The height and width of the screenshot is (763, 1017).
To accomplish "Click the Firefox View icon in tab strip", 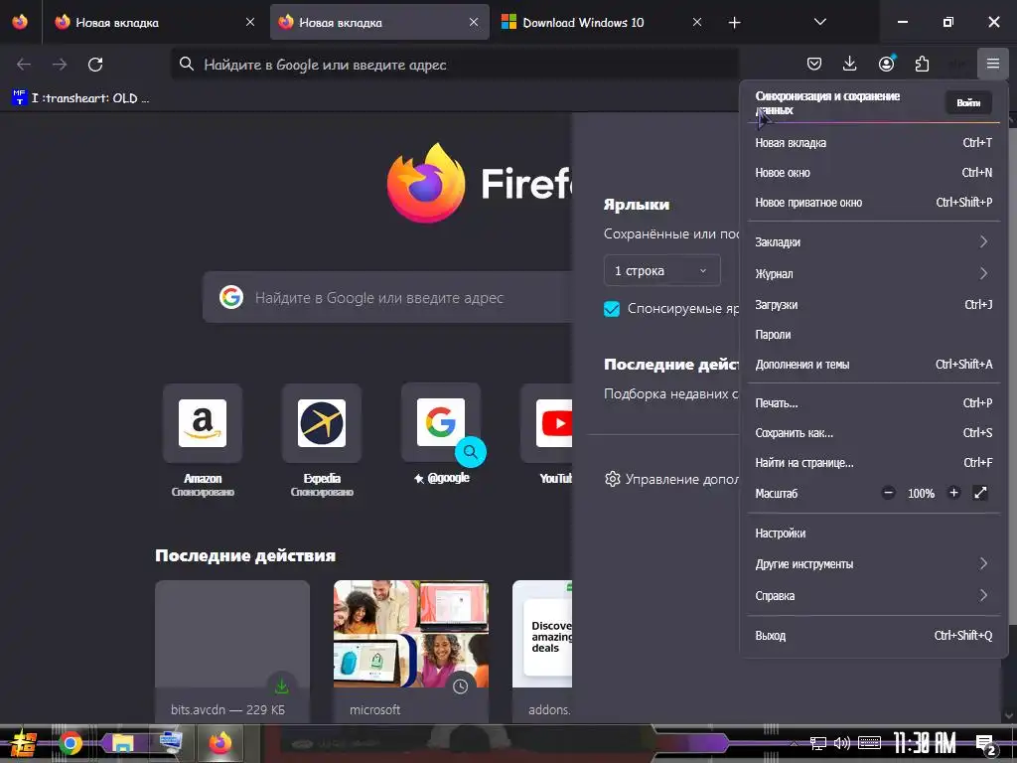I will pos(20,22).
